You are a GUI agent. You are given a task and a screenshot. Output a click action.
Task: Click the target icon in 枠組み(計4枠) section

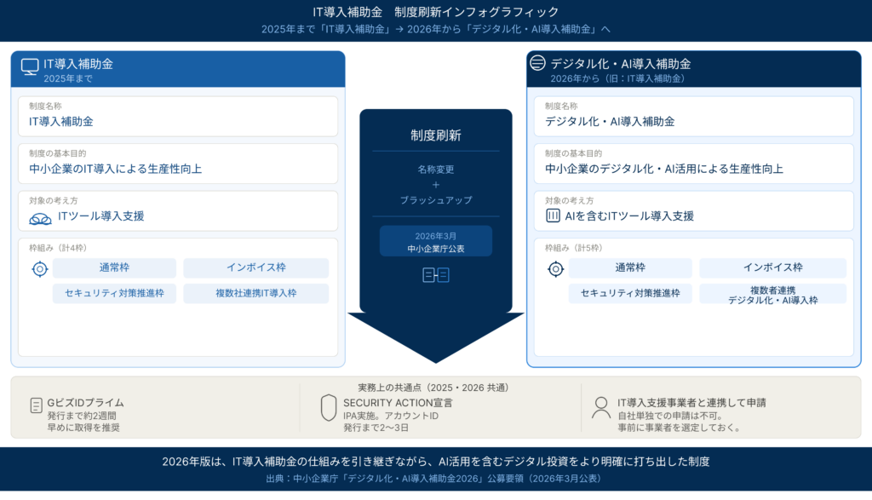click(39, 269)
